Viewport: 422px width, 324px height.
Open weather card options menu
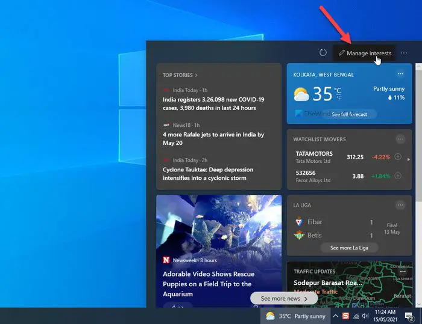pyautogui.click(x=400, y=74)
